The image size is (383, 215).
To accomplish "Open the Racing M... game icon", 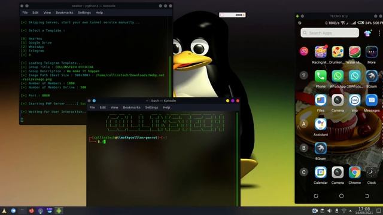I will (320, 52).
